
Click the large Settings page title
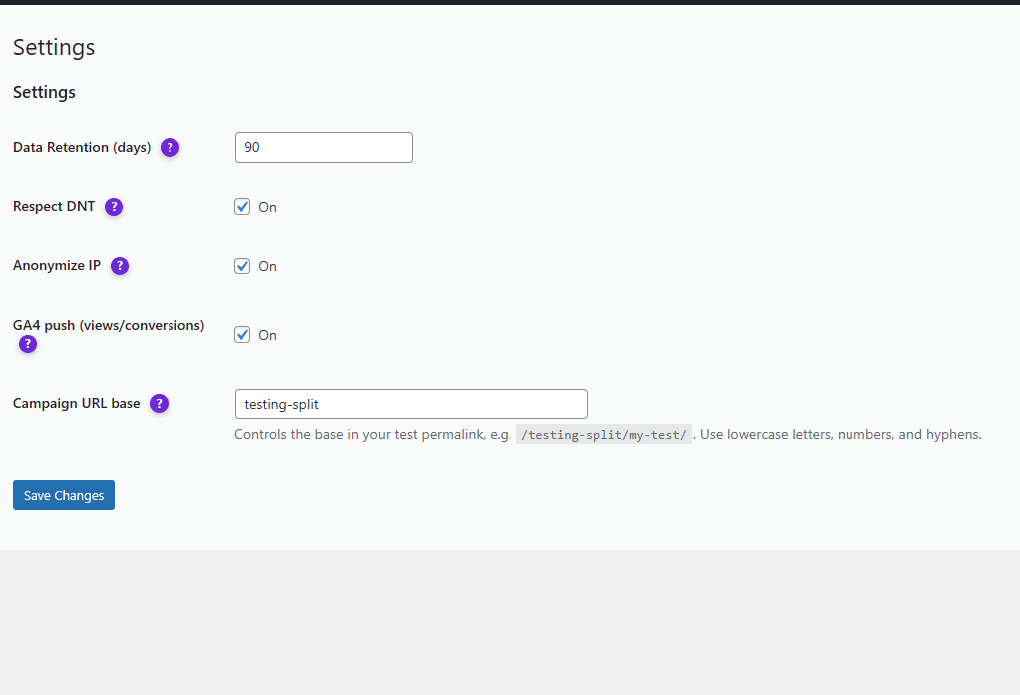pos(54,47)
